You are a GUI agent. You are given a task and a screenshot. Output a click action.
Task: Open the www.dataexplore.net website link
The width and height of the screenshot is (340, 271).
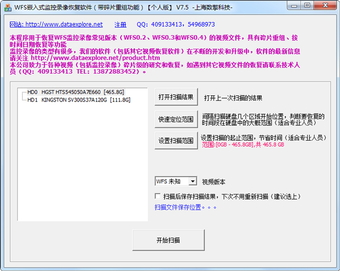tap(57, 25)
